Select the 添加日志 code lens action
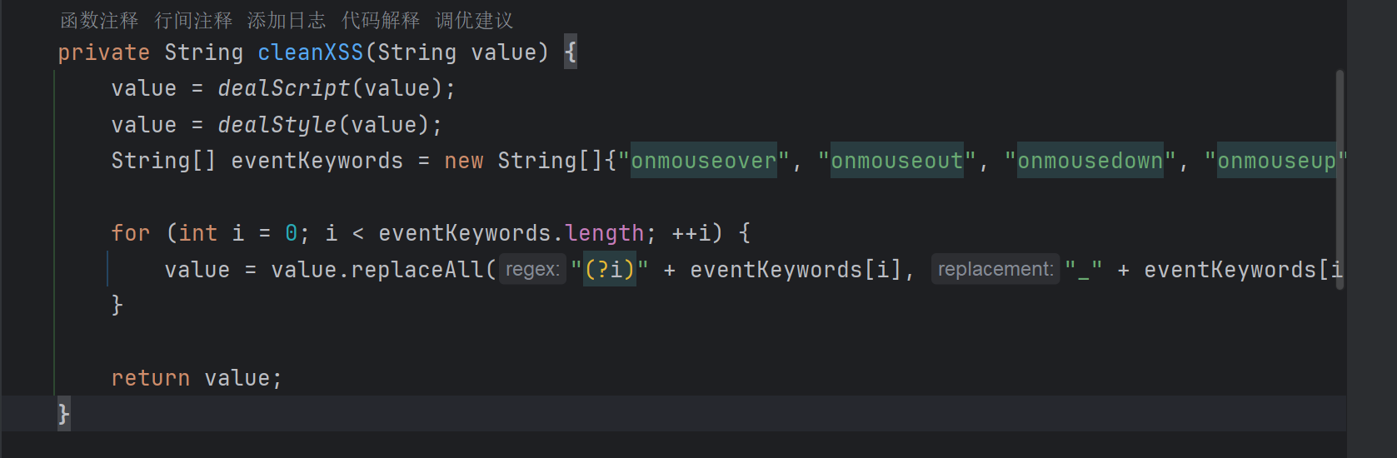 [287, 20]
